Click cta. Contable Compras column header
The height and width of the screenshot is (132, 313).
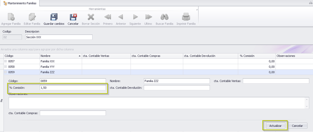(x=157, y=56)
